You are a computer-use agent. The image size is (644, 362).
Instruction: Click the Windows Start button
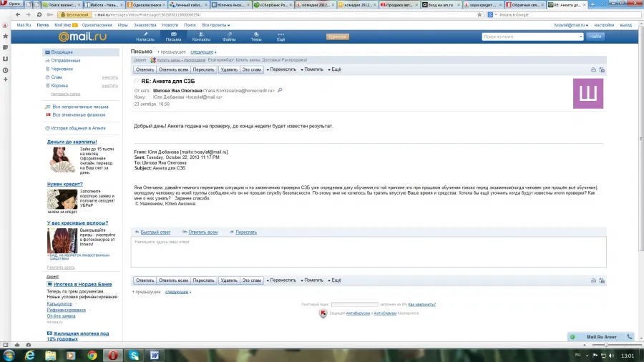tap(9, 356)
